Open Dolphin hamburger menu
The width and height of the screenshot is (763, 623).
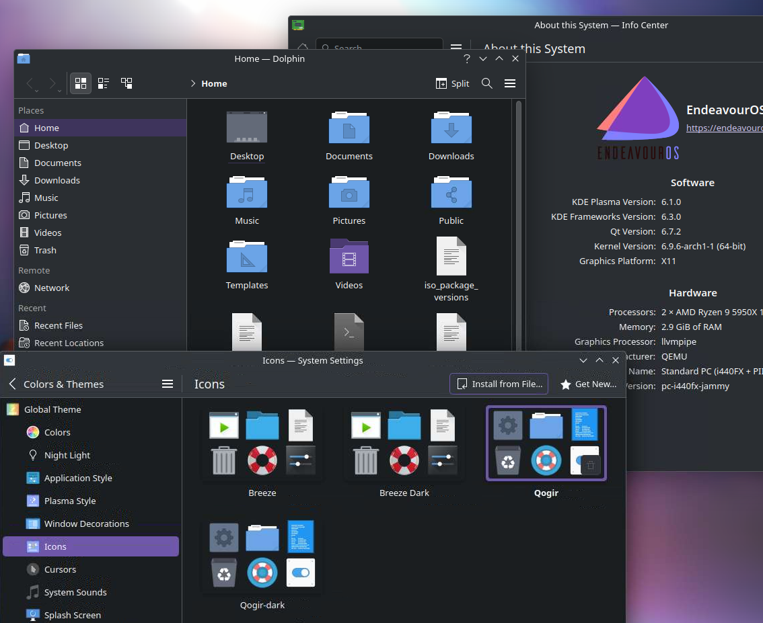pyautogui.click(x=510, y=83)
